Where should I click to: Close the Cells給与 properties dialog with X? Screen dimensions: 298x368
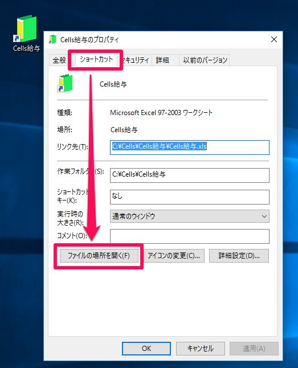(x=274, y=39)
